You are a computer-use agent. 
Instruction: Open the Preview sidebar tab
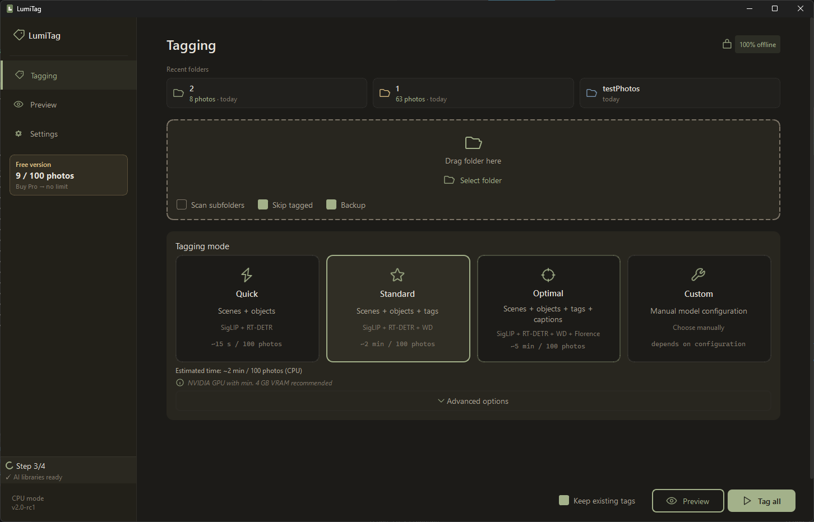tap(68, 105)
